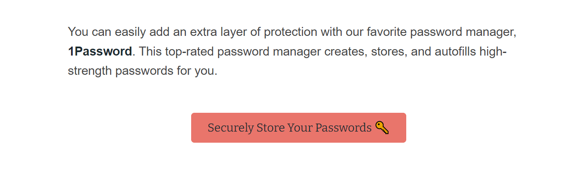Click the word "high-" ending the second line
The height and width of the screenshot is (179, 582).
point(494,52)
